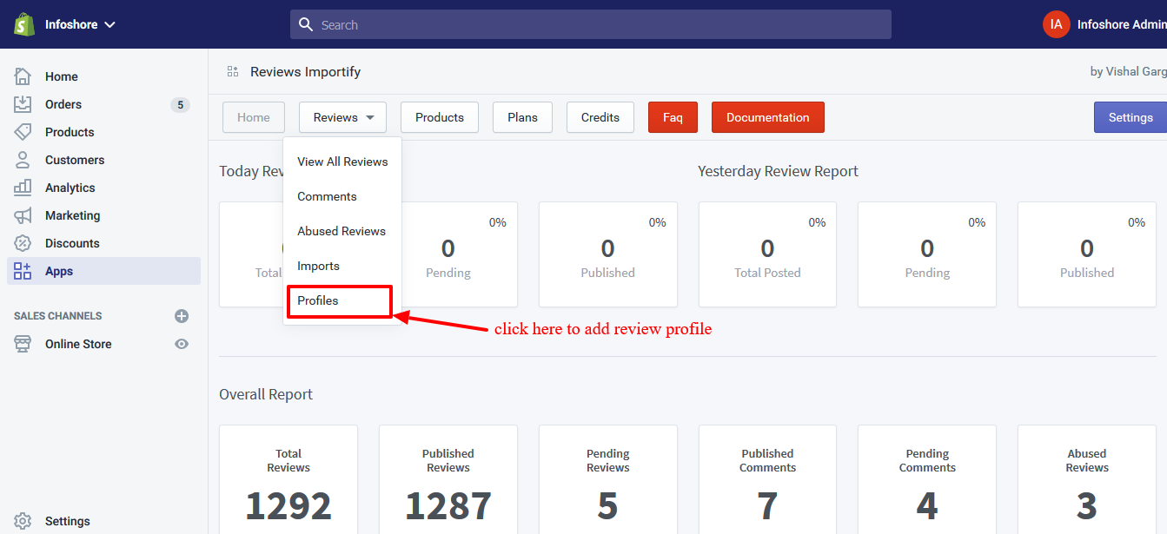Click the blue Settings button
The width and height of the screenshot is (1167, 534).
(1131, 117)
